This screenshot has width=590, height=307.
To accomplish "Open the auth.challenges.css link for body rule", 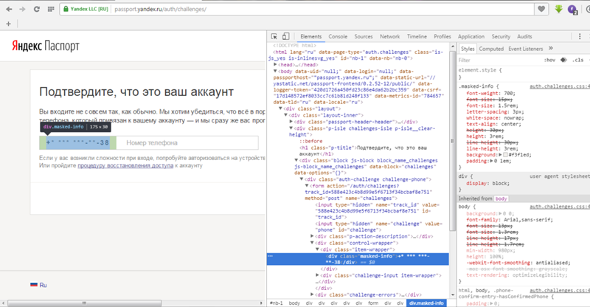I will [560, 207].
